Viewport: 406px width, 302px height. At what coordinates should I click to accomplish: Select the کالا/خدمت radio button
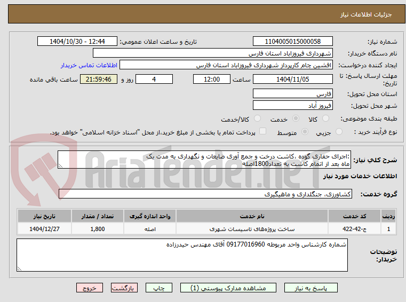coord(257,118)
